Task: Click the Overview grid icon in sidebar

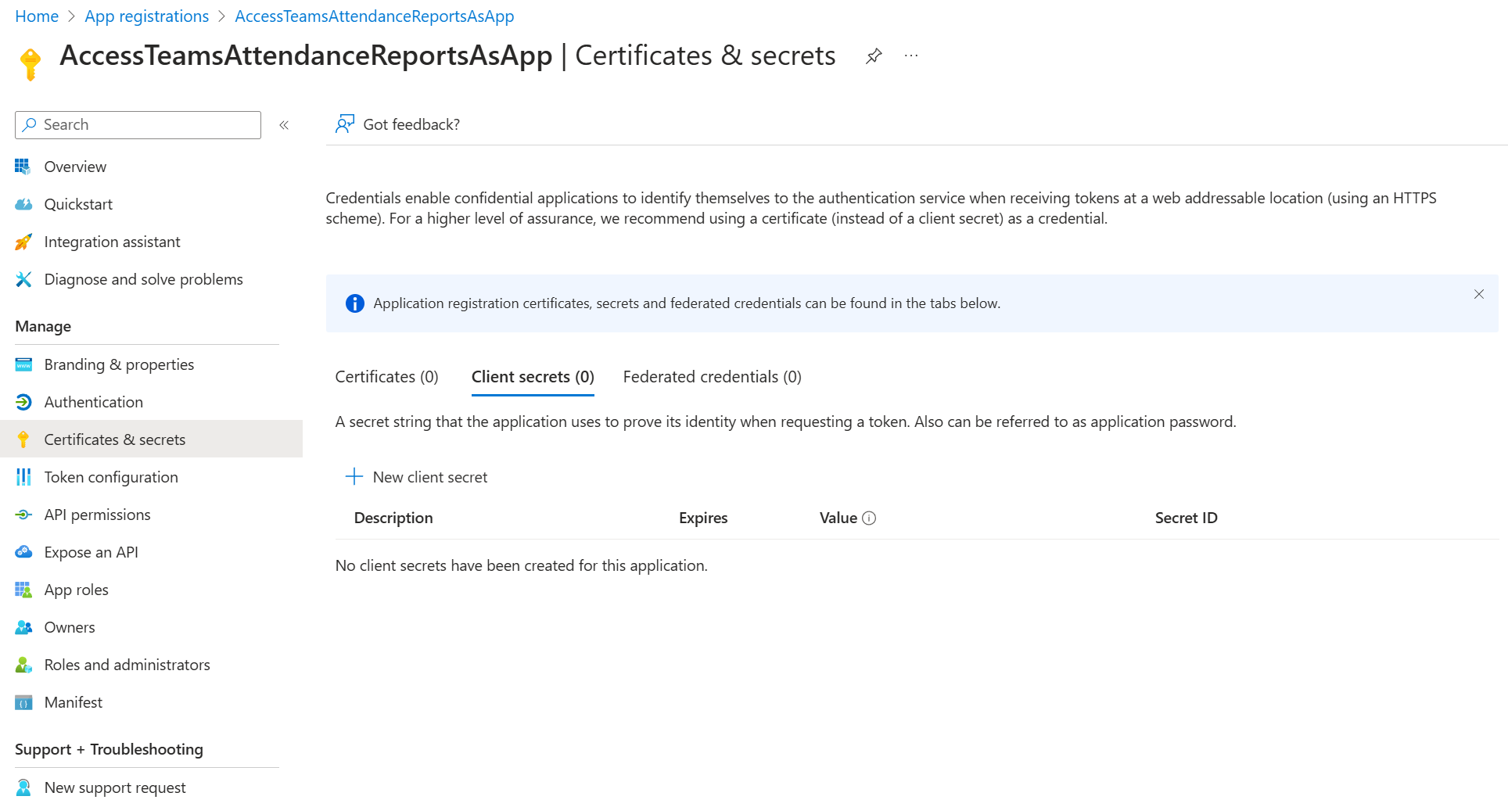Action: [23, 167]
